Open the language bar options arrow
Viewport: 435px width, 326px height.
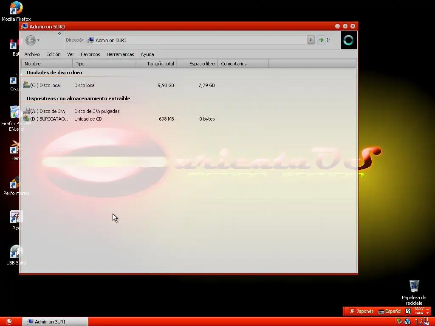click(427, 313)
